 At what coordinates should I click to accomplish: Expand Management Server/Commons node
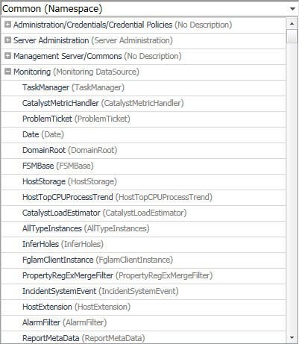[8, 56]
